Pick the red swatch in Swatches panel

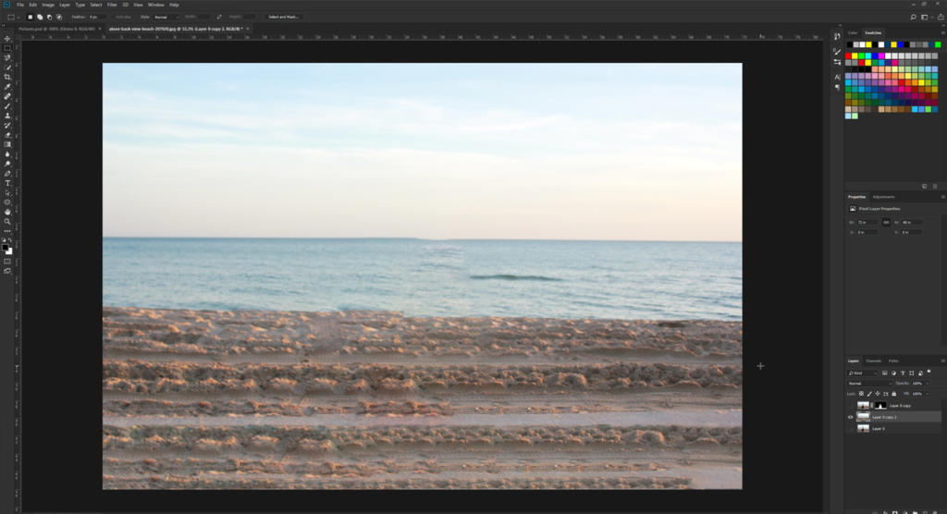[x=849, y=56]
